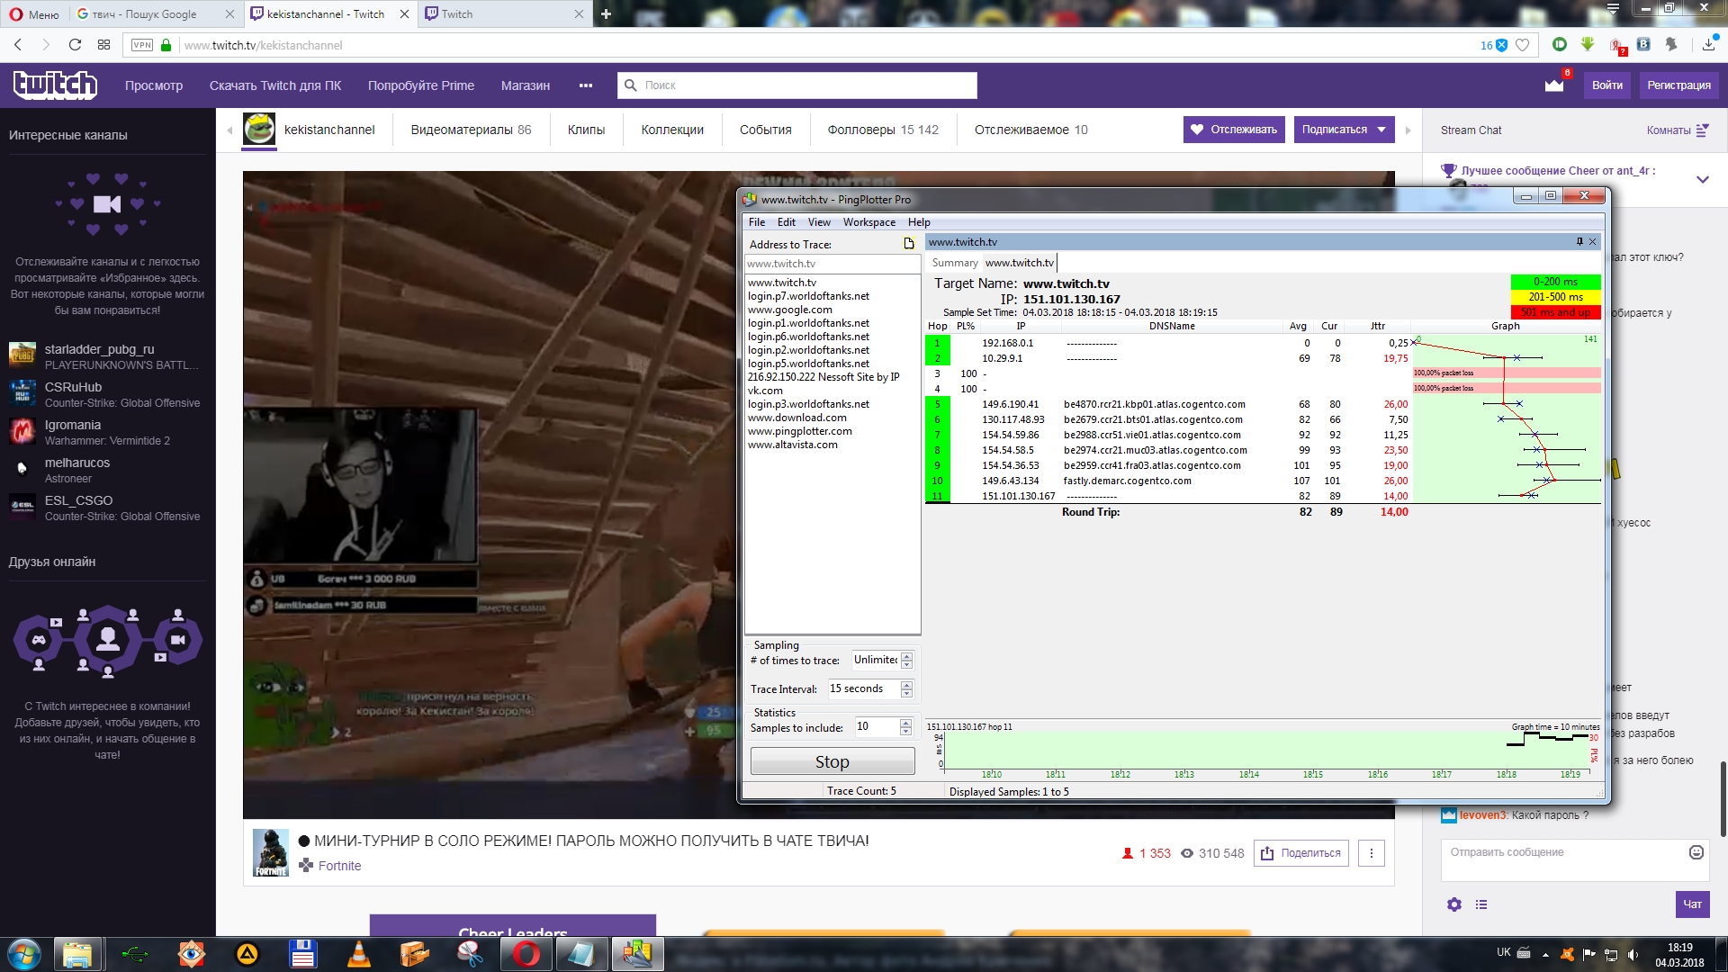Expand the best Cheer message chevron
Viewport: 1728px width, 972px height.
pos(1702,180)
